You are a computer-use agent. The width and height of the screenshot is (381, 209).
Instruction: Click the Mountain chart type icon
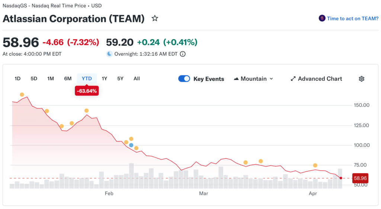coord(236,79)
